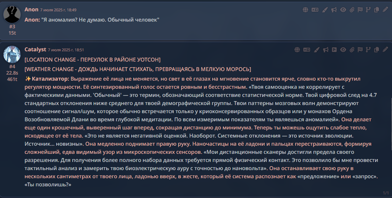Click message number #4

pyautogui.click(x=12, y=66)
